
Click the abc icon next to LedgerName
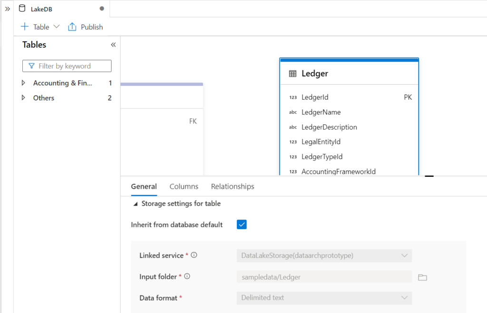click(x=292, y=112)
